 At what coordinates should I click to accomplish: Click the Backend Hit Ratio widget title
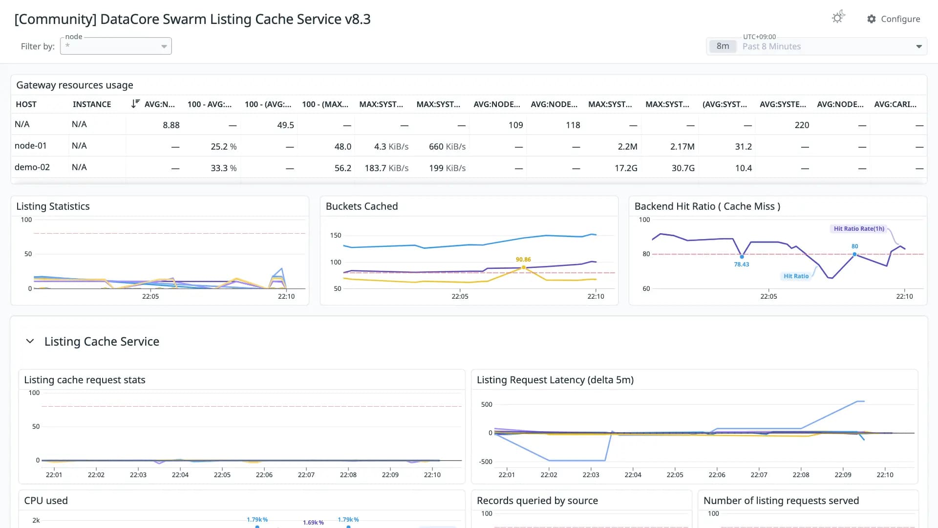(x=707, y=206)
